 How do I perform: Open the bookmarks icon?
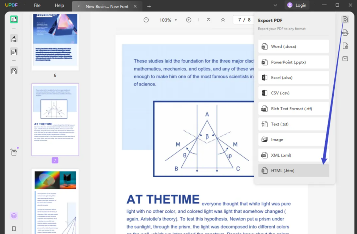14,228
